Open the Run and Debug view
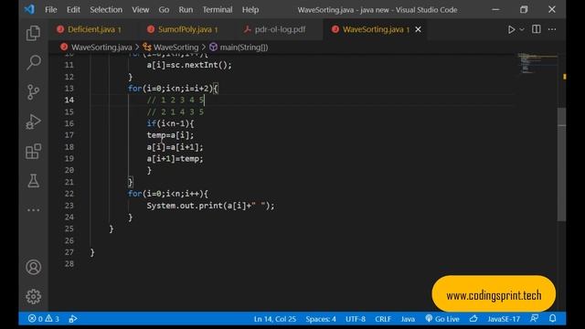Image resolution: width=585 pixels, height=329 pixels. click(x=33, y=122)
